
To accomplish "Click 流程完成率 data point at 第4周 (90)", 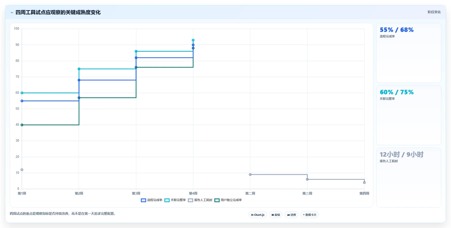I will pyautogui.click(x=193, y=45).
